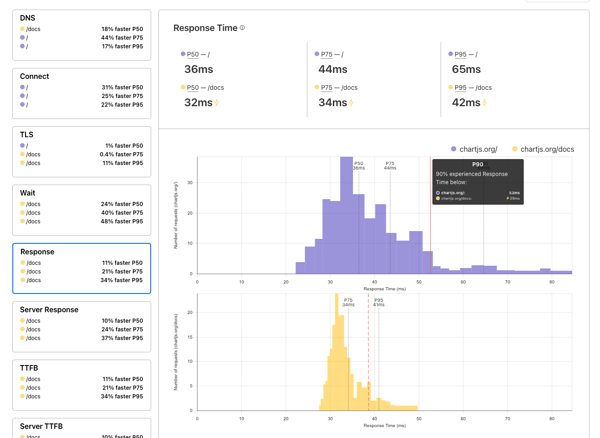Switch to the TLS metric card
Image resolution: width=600 pixels, height=438 pixels.
click(82, 152)
